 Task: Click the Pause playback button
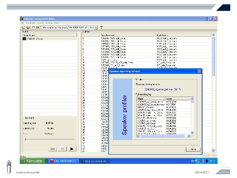[x=62, y=149]
